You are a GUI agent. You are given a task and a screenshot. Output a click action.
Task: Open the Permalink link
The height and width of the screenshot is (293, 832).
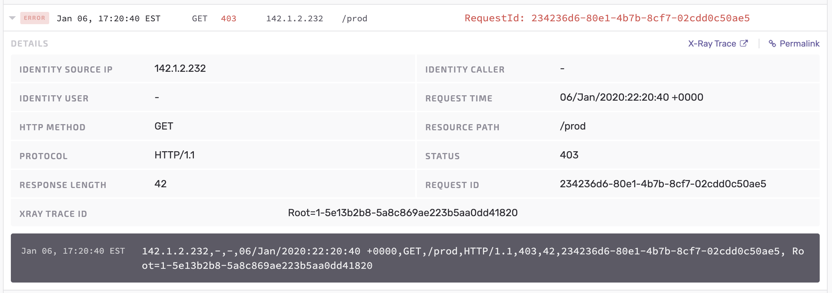tap(799, 44)
